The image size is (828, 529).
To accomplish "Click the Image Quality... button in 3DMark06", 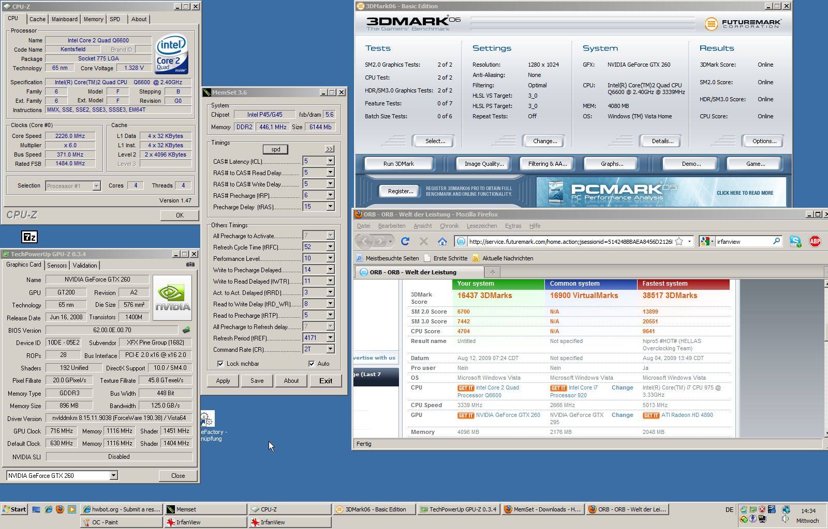I will [x=484, y=164].
